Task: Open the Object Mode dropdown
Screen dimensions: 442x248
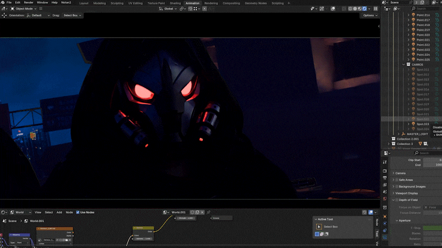Action: 23,9
